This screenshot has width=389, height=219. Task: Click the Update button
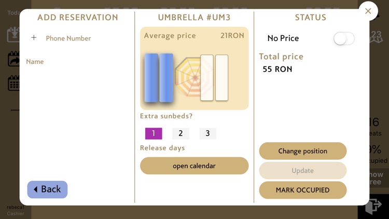point(303,171)
